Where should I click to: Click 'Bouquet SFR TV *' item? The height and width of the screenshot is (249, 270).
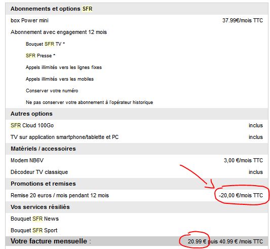(x=45, y=44)
